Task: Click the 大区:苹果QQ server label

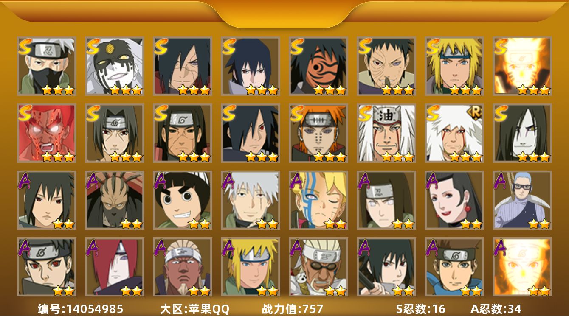Action: 194,308
